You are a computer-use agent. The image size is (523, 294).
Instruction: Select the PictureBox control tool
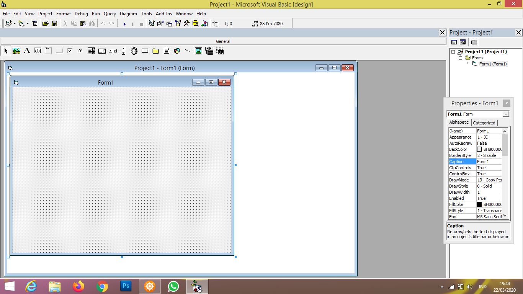click(x=16, y=51)
